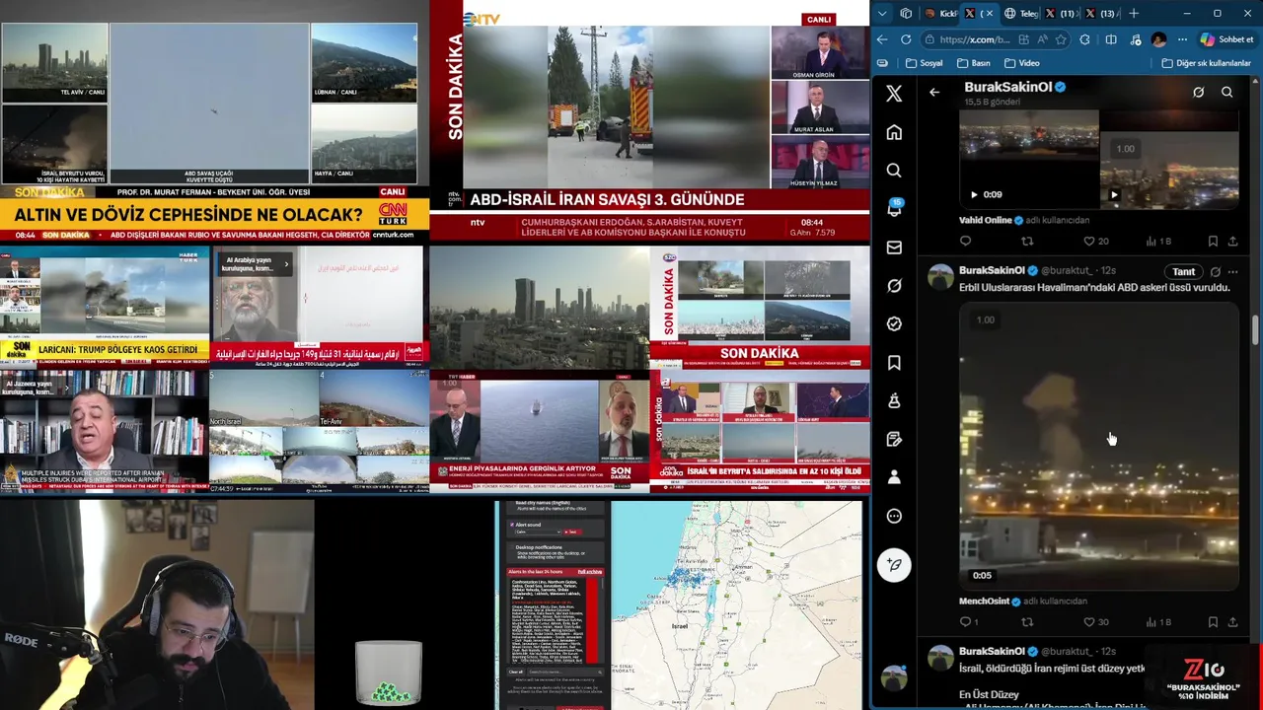Image resolution: width=1263 pixels, height=710 pixels.
Task: Click the Sohbet et Copilot button
Action: 1226,39
